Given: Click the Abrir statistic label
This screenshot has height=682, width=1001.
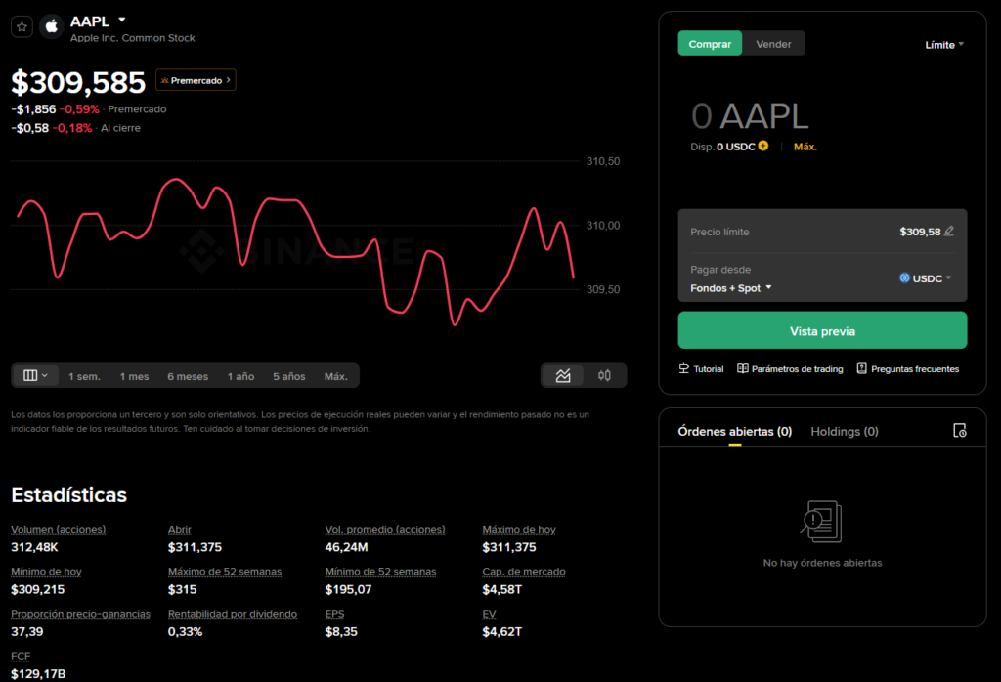Looking at the screenshot, I should [x=180, y=529].
